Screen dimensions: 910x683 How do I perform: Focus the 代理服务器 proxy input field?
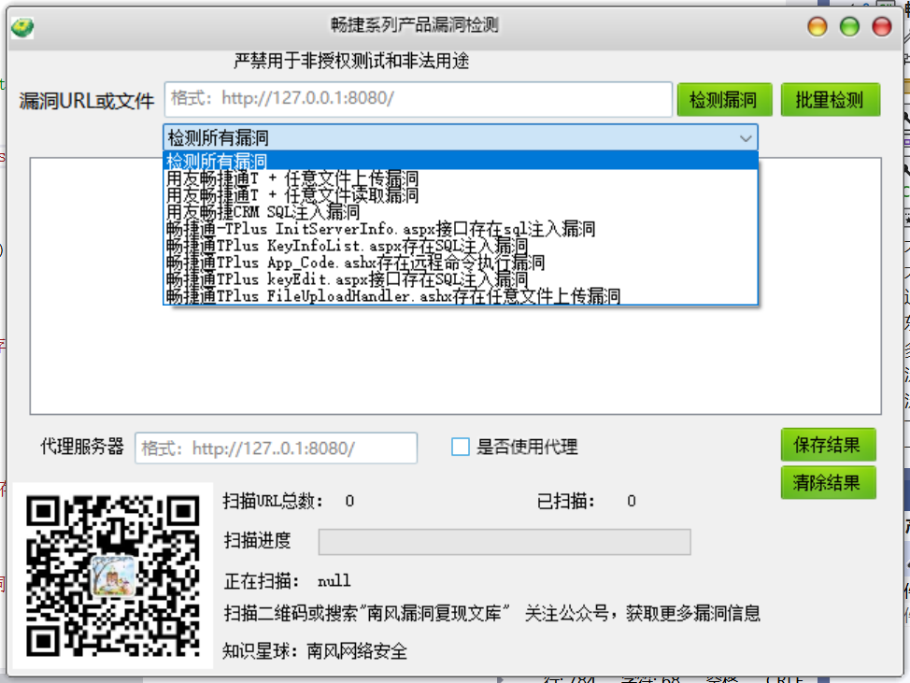tap(277, 448)
